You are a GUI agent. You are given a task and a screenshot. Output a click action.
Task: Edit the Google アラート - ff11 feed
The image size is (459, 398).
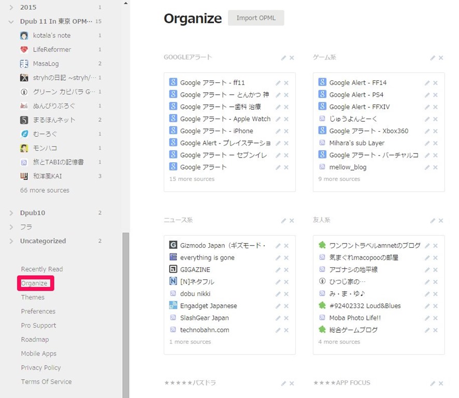(x=278, y=83)
